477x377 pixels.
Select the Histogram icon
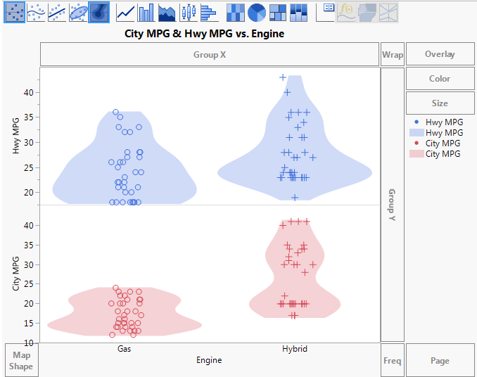coord(209,13)
